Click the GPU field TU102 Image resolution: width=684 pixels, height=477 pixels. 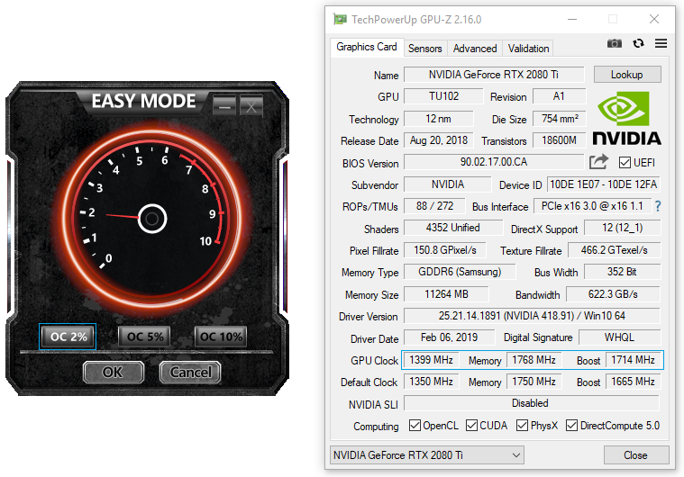point(443,96)
